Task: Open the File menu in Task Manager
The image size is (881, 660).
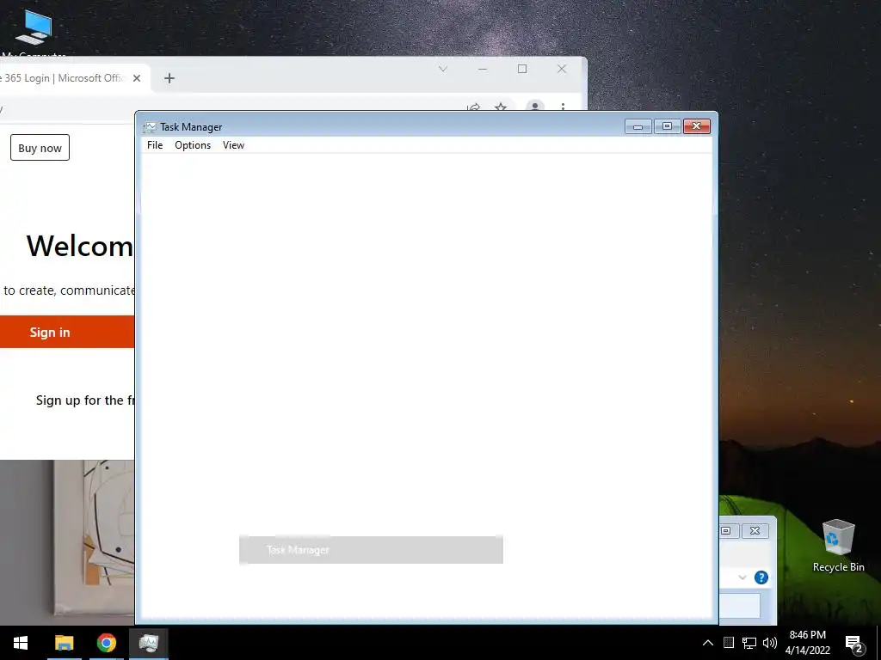Action: point(155,144)
